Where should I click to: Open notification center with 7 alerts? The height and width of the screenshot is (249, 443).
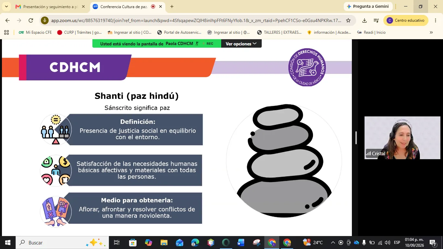click(x=433, y=243)
